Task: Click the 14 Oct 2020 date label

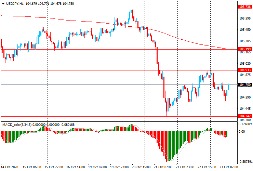Action: point(10,167)
